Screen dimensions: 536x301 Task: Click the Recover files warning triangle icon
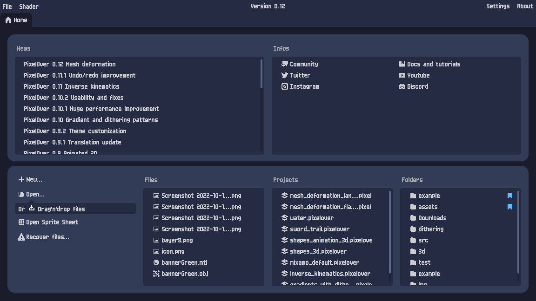coord(21,237)
